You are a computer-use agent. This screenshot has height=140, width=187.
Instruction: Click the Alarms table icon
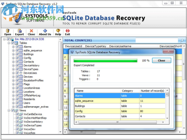[21, 47]
